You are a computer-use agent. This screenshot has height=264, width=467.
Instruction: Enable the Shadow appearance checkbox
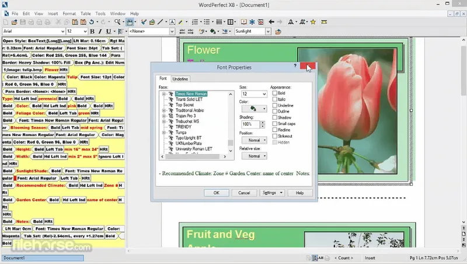point(274,117)
